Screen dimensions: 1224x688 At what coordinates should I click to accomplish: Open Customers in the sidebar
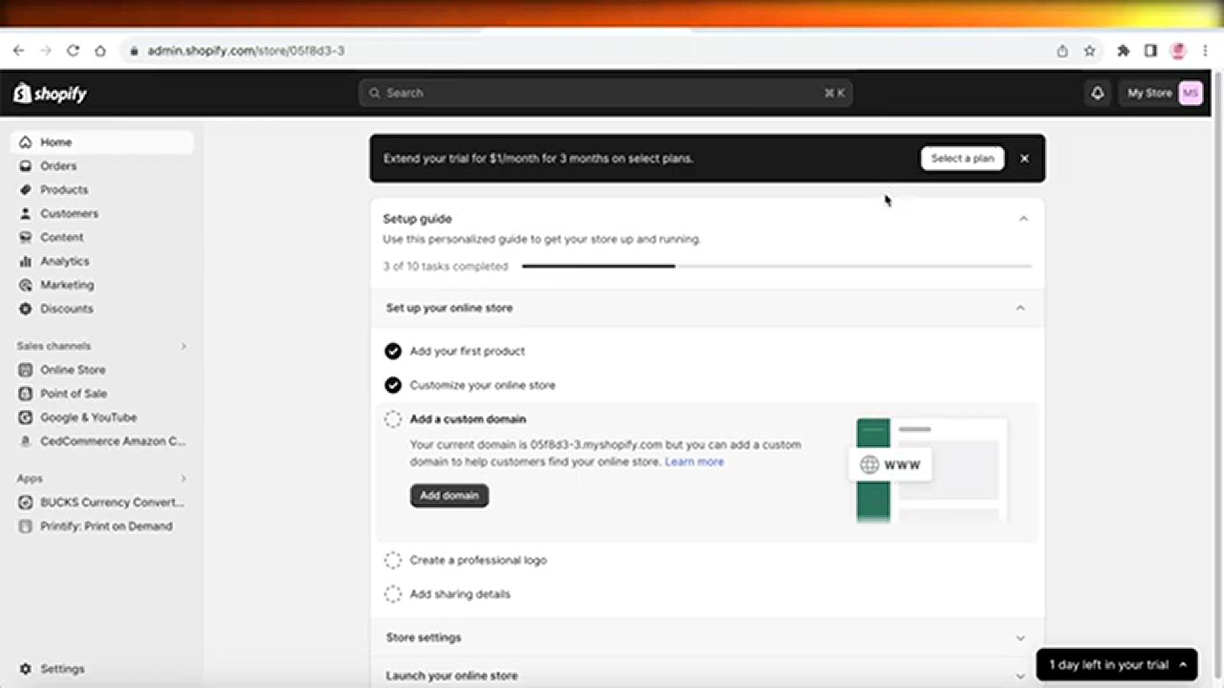[x=102, y=213]
